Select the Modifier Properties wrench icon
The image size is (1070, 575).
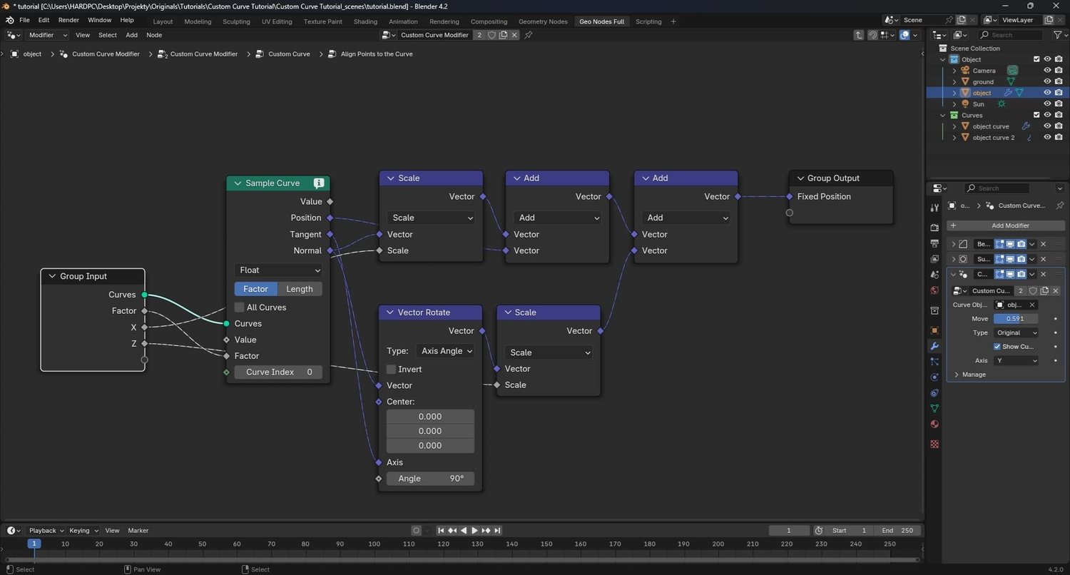pyautogui.click(x=934, y=345)
